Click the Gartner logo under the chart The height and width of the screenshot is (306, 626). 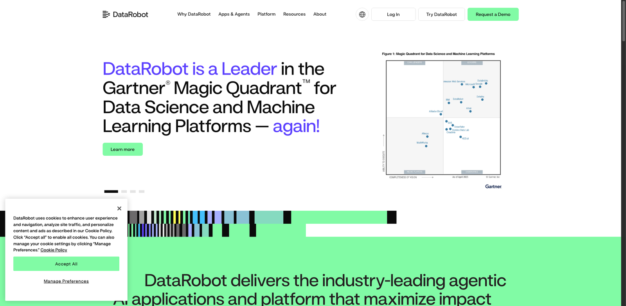click(x=493, y=187)
